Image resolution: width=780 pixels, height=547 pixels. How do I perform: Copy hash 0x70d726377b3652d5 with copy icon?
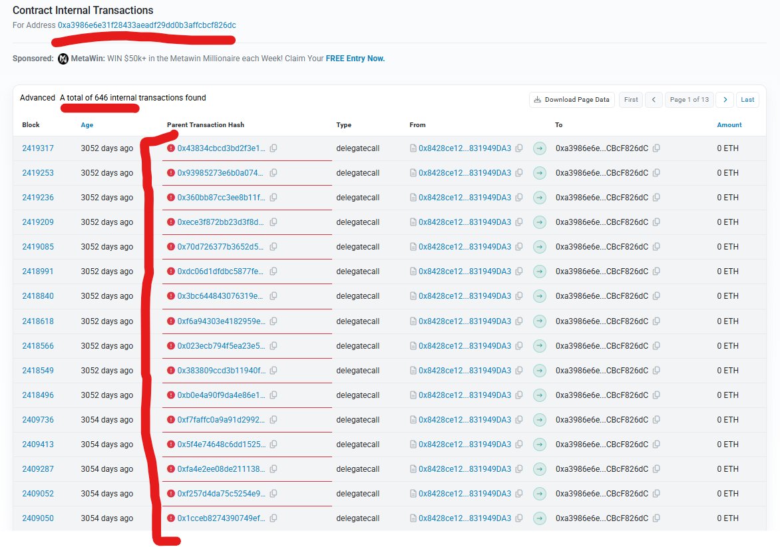coord(273,247)
